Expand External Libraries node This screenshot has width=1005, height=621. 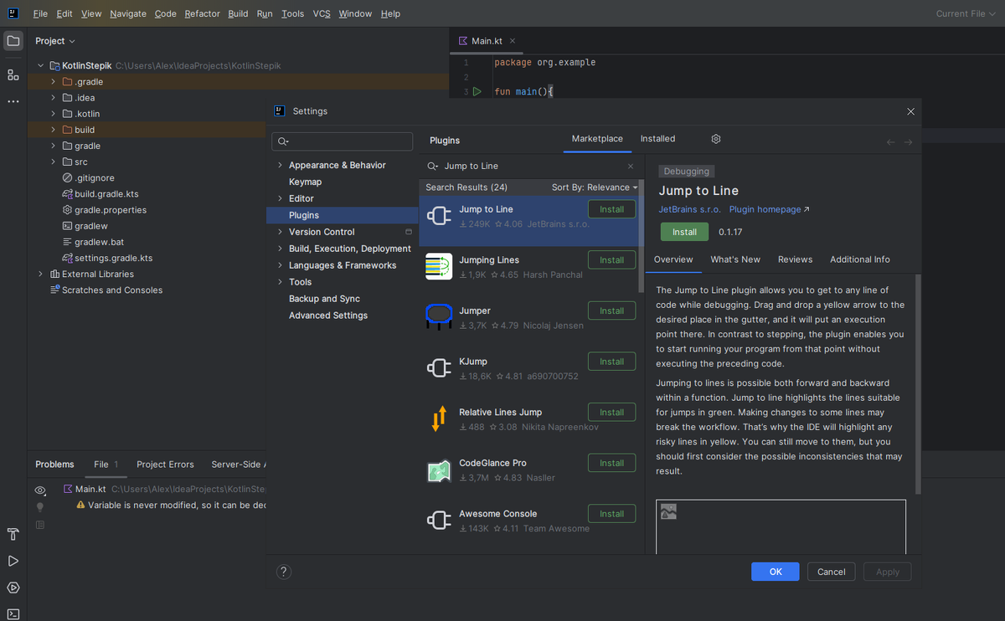40,274
